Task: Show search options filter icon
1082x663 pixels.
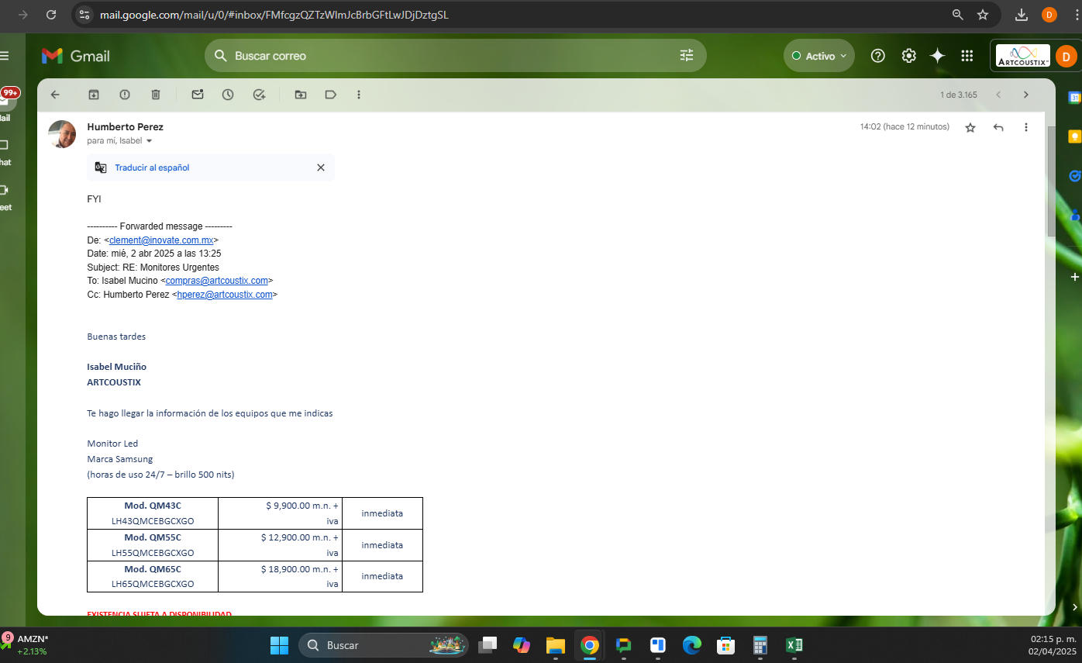Action: [x=687, y=56]
